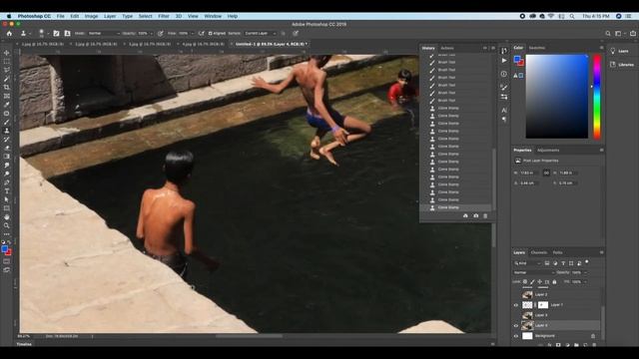Select the Clone Stamp tool in toolbox
The height and width of the screenshot is (359, 639).
[x=7, y=131]
